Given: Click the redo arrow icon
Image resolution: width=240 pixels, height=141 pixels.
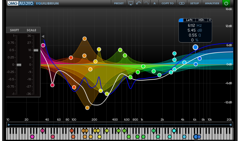Looking at the screenshot, I should (146, 3).
